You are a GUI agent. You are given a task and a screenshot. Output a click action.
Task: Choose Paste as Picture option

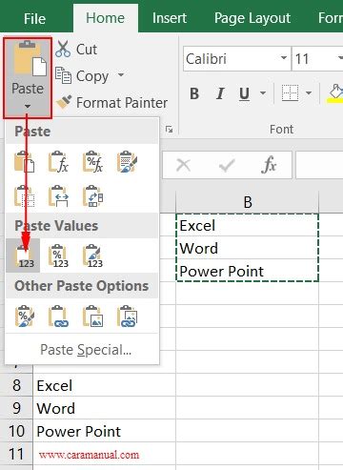[x=92, y=317]
